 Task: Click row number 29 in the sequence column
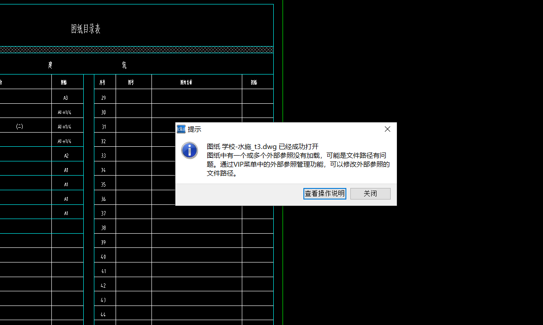(x=104, y=97)
